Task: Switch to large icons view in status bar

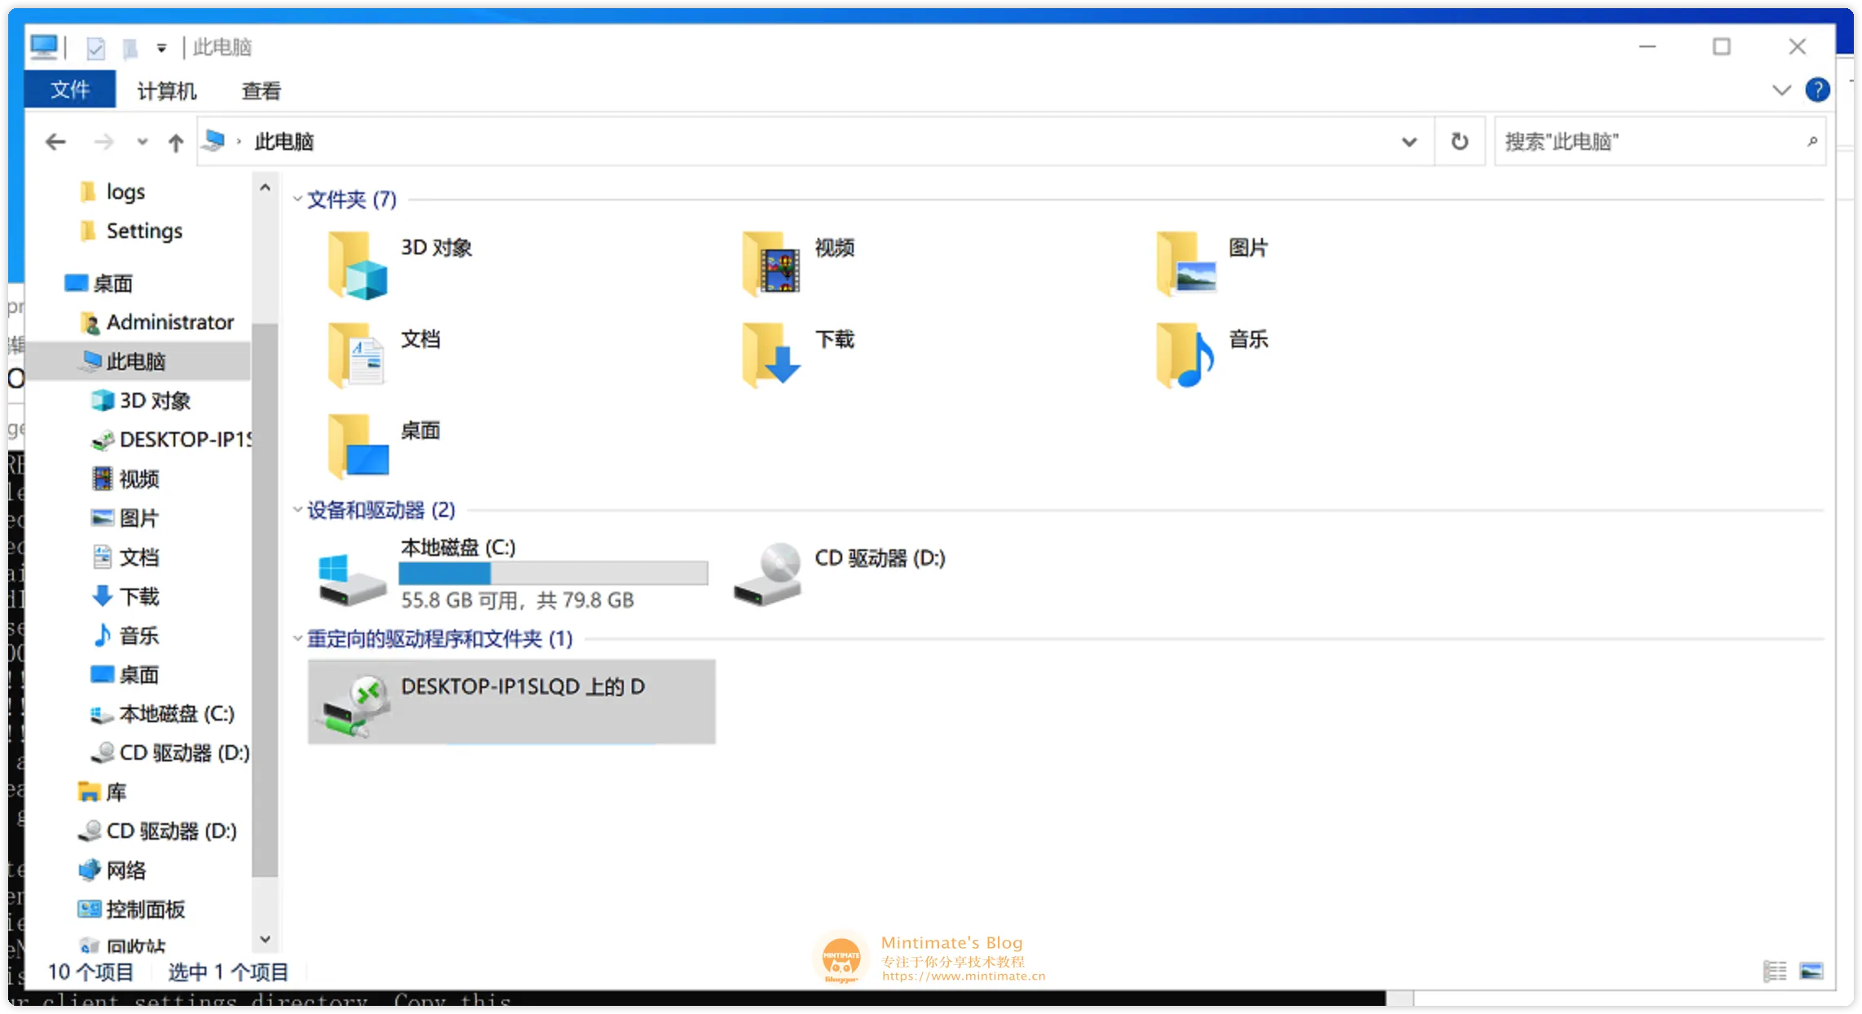Action: [x=1811, y=971]
